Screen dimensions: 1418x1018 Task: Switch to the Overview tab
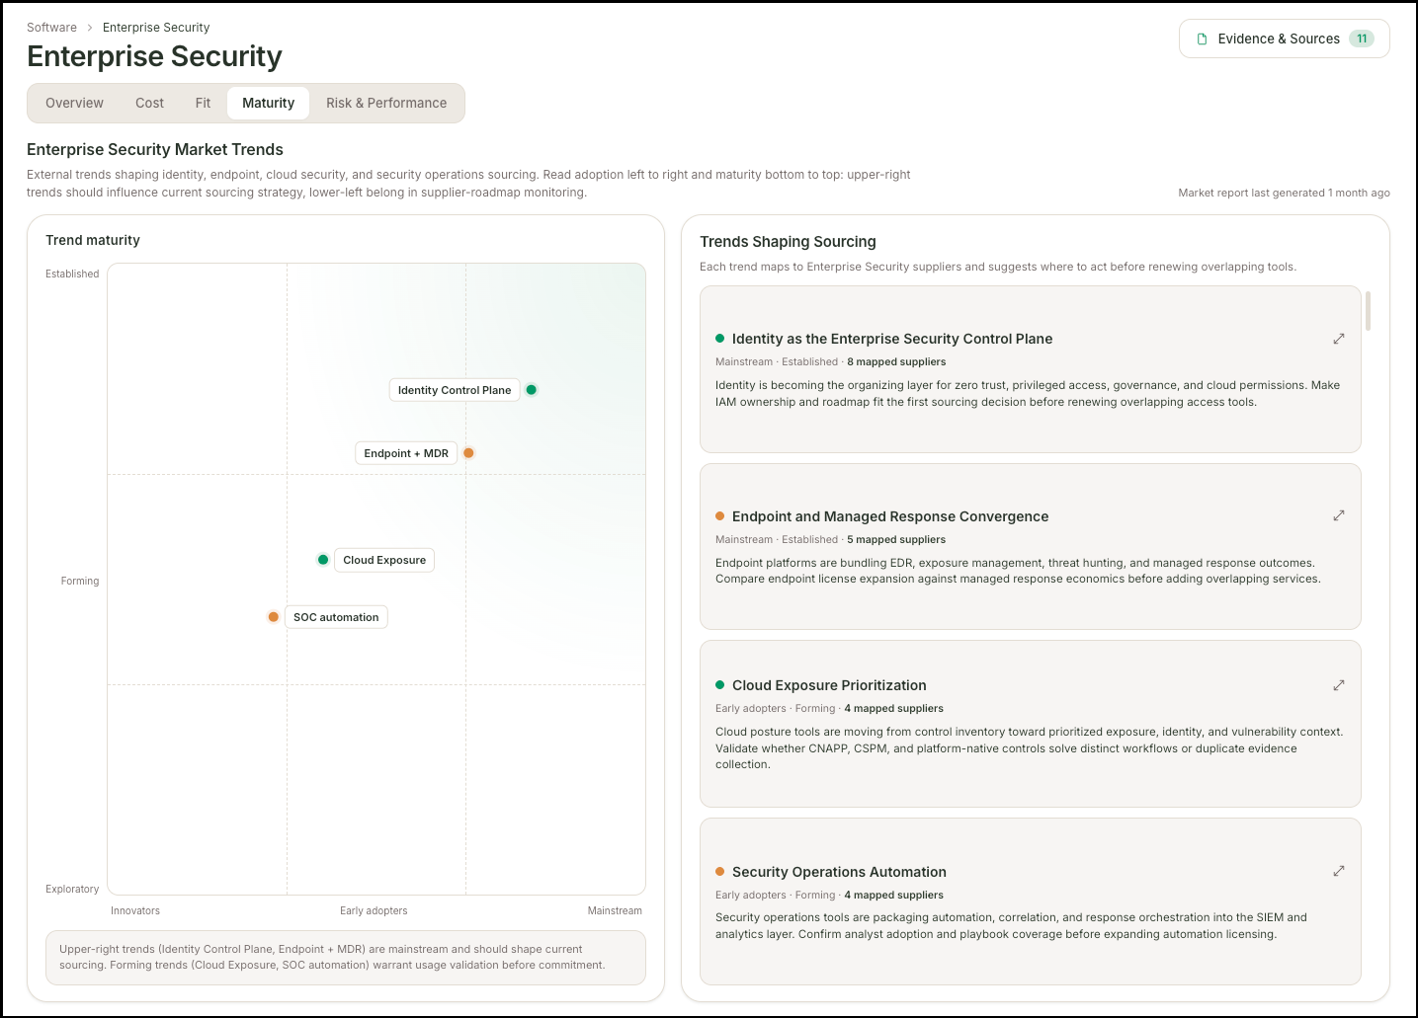tap(74, 103)
